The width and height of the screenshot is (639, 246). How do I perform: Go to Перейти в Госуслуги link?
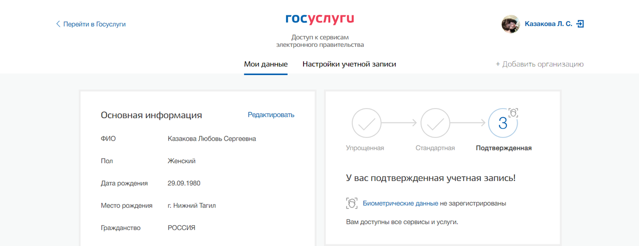[94, 24]
